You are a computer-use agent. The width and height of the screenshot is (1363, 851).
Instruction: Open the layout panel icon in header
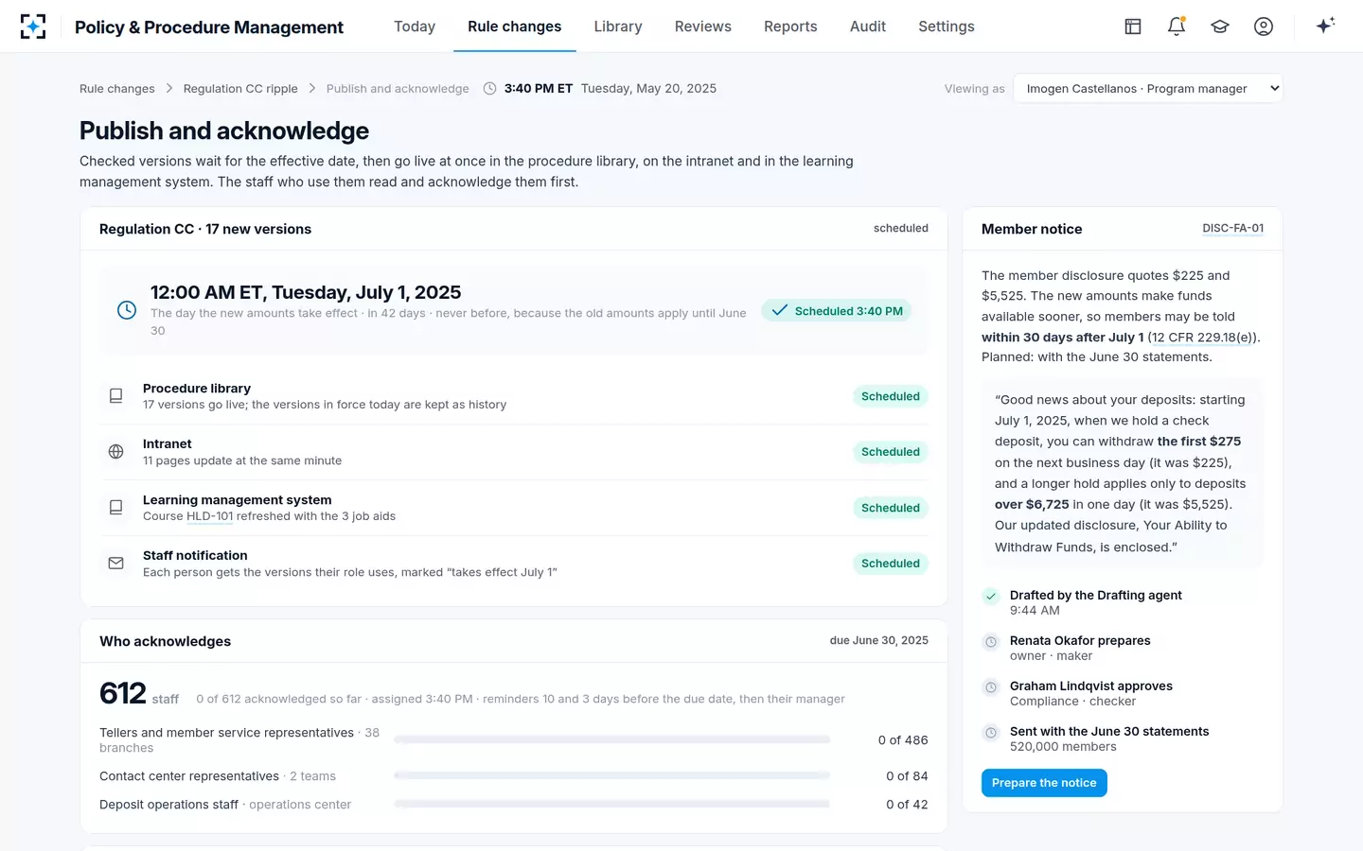tap(1133, 26)
